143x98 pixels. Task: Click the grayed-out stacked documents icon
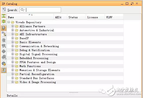4,57
